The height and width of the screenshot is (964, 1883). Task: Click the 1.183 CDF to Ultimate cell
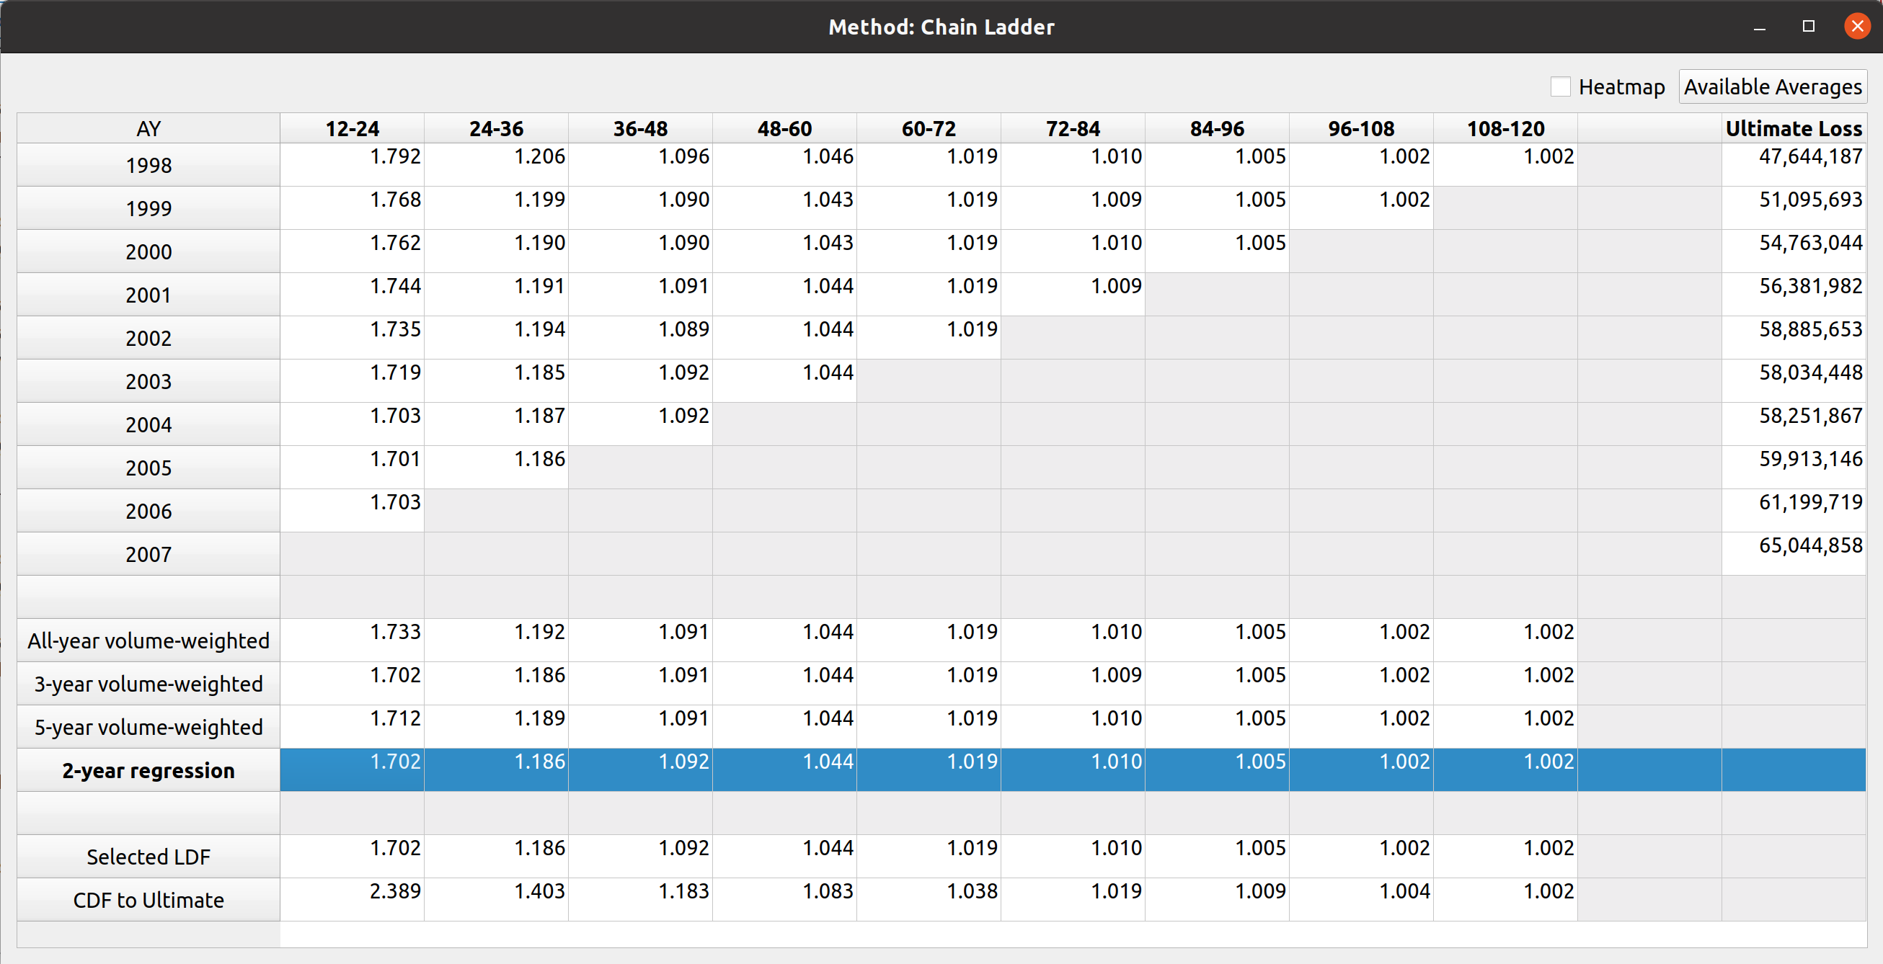640,900
